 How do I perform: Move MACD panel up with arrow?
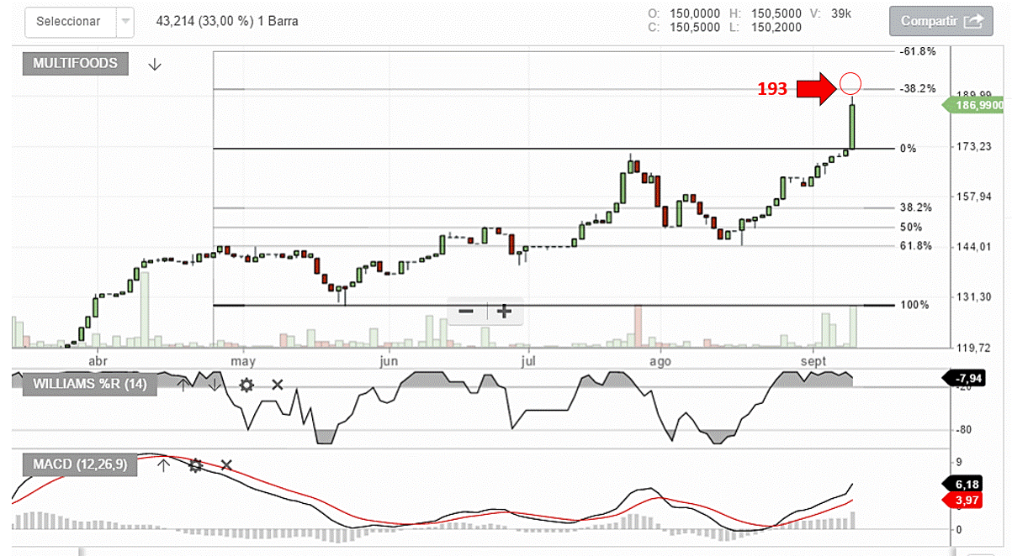(164, 464)
